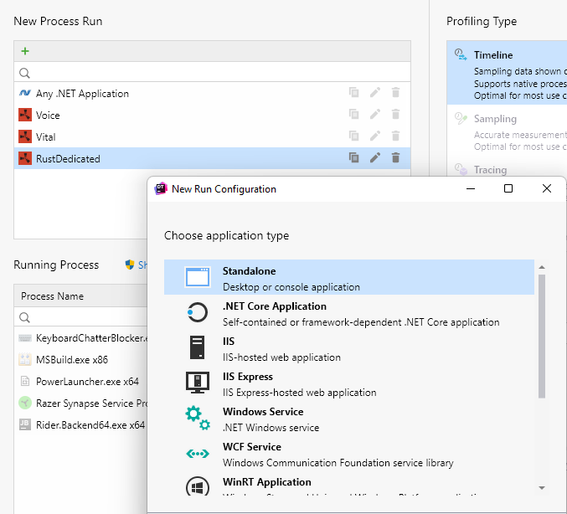Delete the Voice run configuration

(x=395, y=115)
